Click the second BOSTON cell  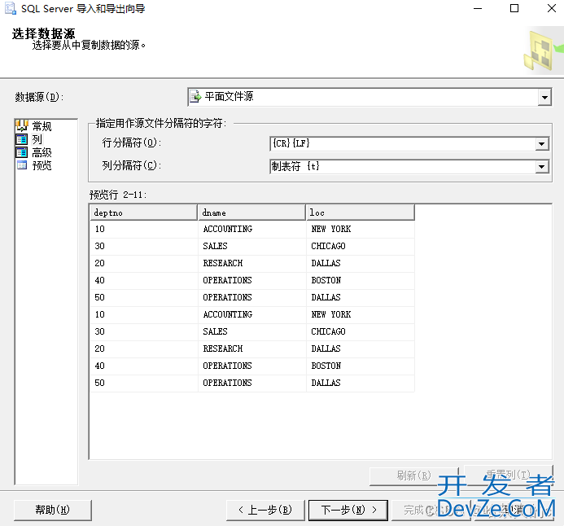(361, 366)
